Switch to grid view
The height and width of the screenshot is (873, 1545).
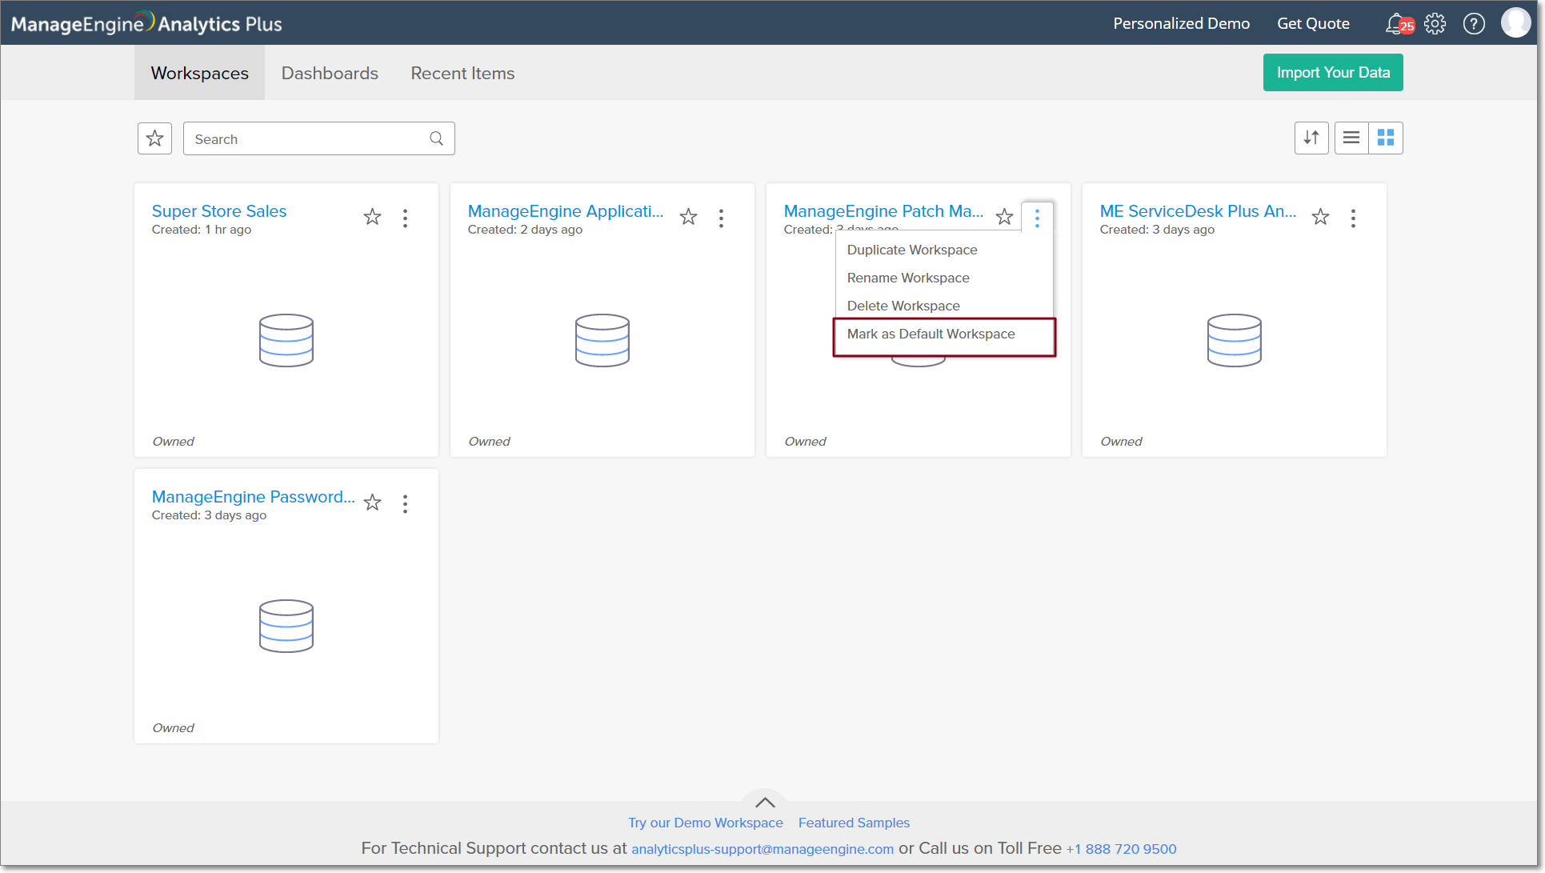[1386, 138]
